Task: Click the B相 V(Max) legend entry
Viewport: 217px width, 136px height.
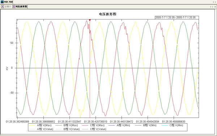Action: tap(67, 125)
